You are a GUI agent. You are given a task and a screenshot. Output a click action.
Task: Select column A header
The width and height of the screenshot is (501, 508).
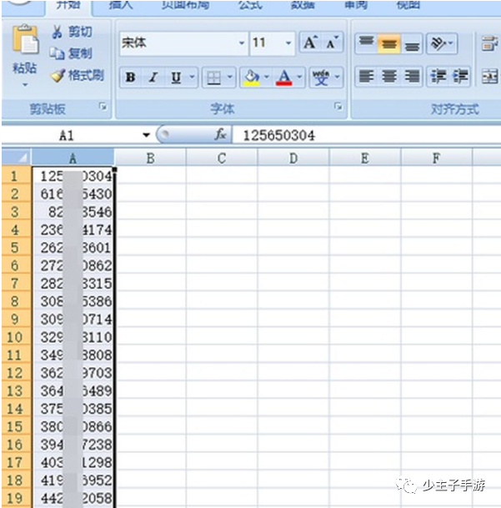[73, 158]
